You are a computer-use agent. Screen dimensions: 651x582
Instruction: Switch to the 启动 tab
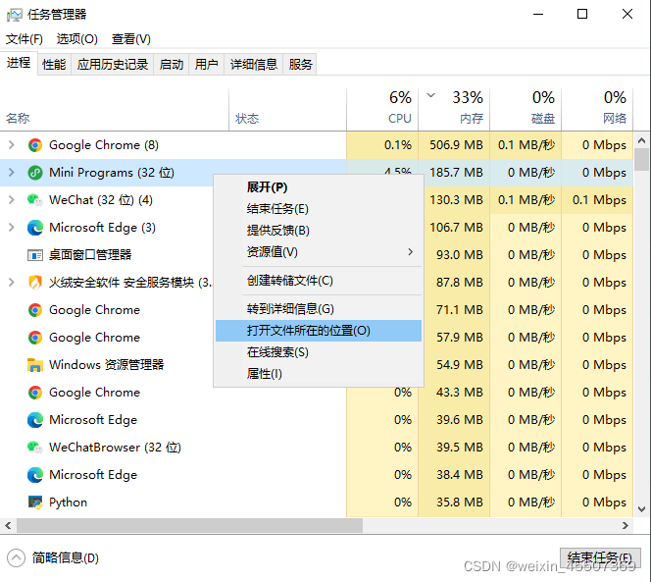(171, 65)
